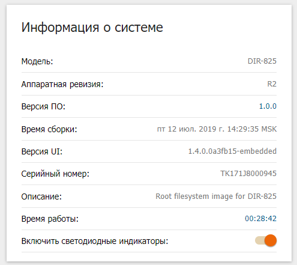Click the Версия UI label
The height and width of the screenshot is (265, 297).
[x=42, y=151]
